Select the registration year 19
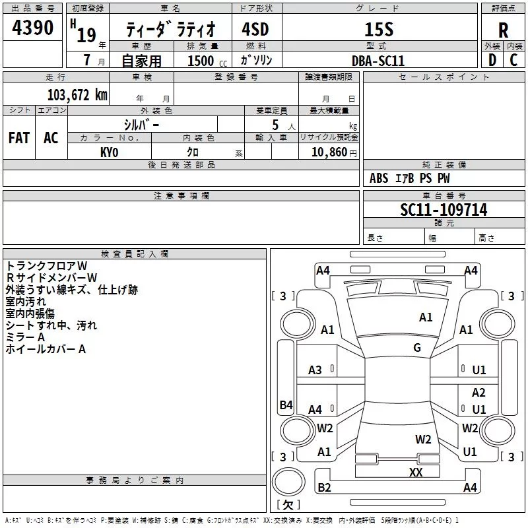 click(86, 35)
